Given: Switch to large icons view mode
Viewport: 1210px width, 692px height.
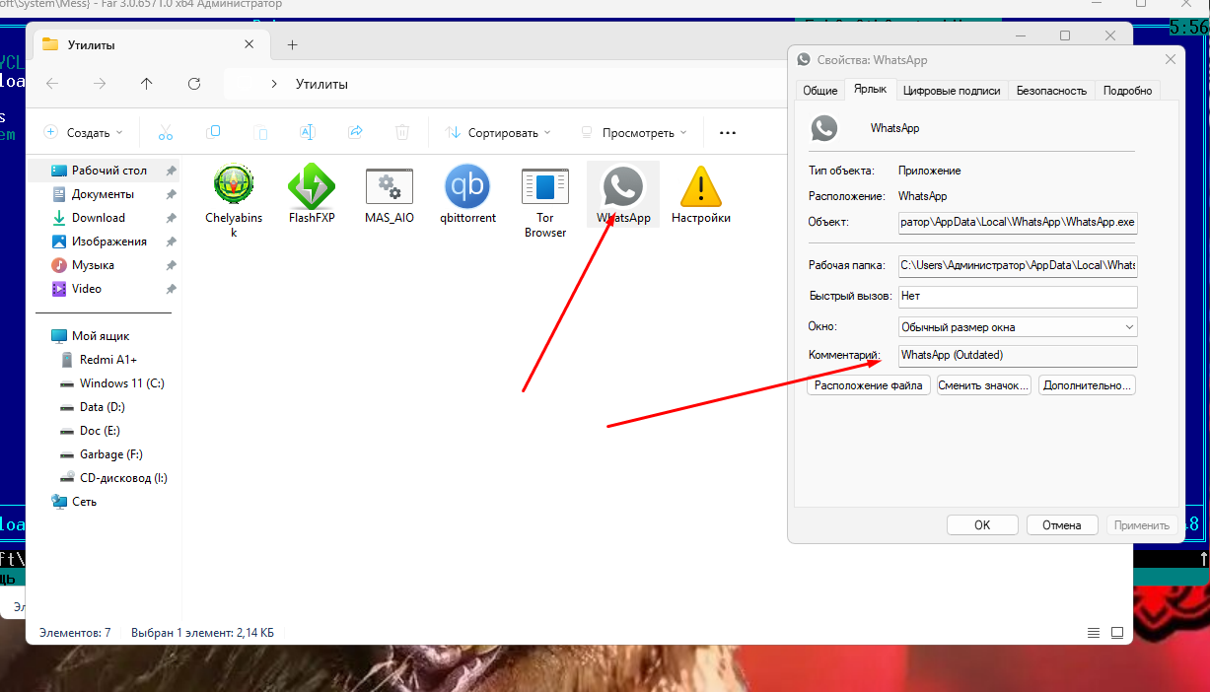Looking at the screenshot, I should 1117,632.
